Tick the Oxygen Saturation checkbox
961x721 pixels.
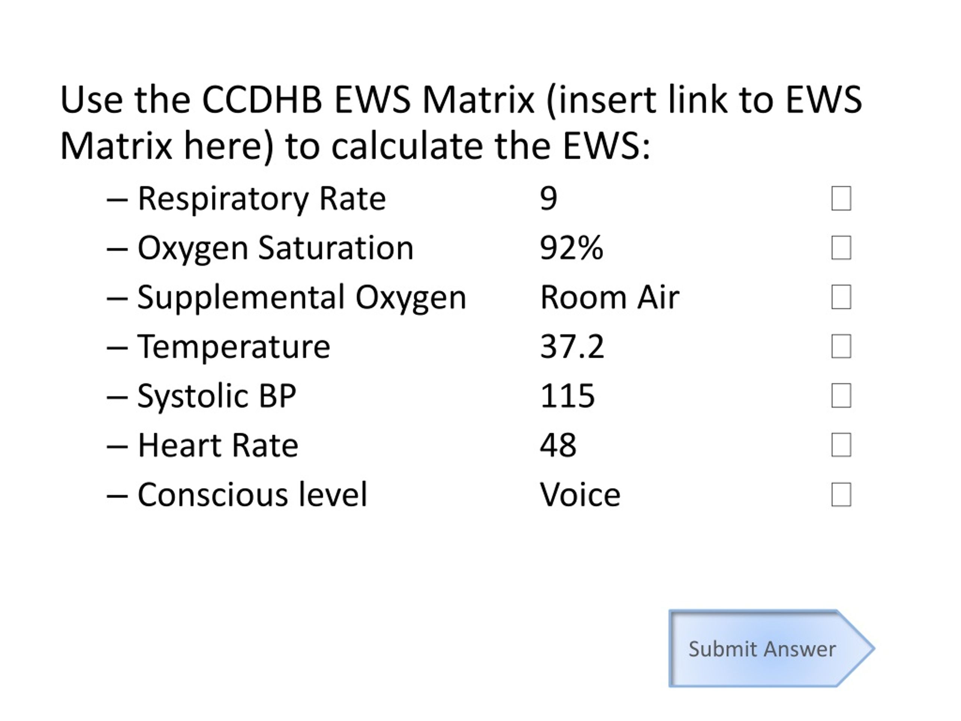(x=841, y=248)
